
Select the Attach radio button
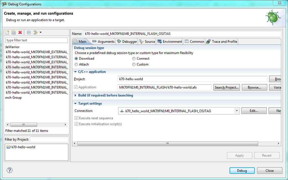point(76,64)
